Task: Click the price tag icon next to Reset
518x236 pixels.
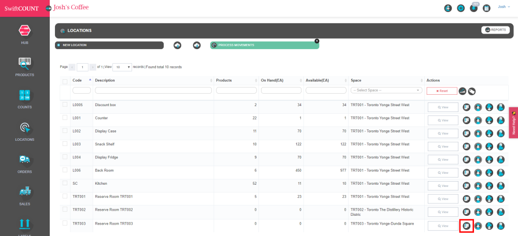Action: [472, 91]
